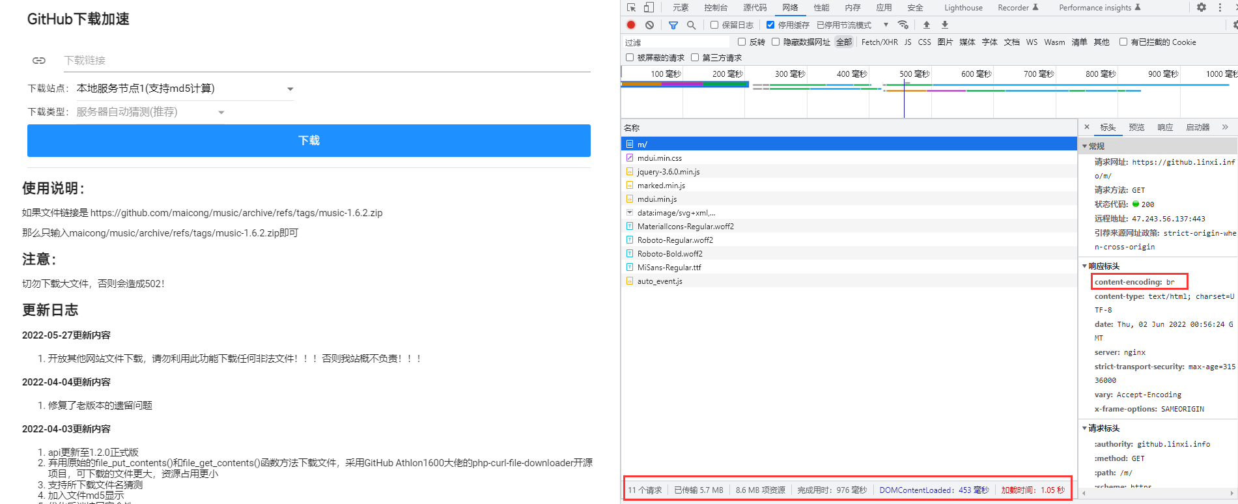
Task: Open the Preview (预览) tab
Action: tap(1136, 127)
